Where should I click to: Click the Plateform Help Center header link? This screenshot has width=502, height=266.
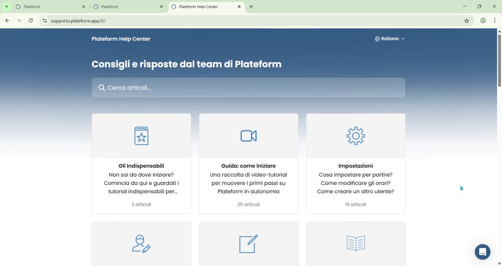[x=121, y=39]
